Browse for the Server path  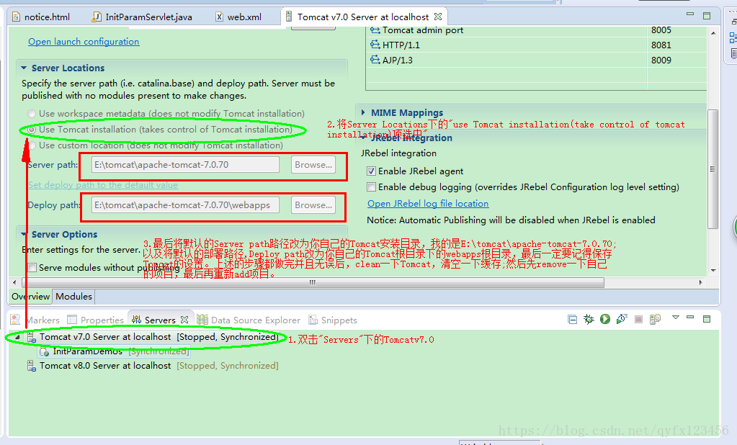pos(313,165)
